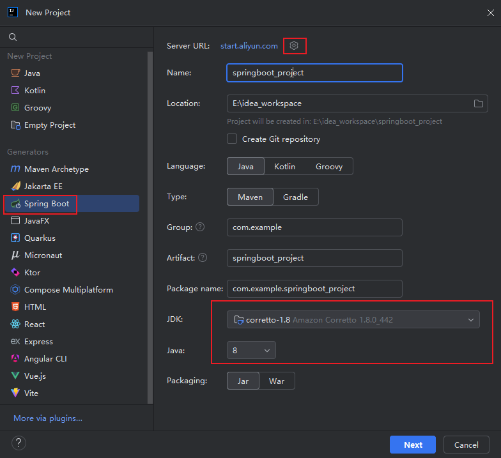Choose Java as the language
Image resolution: width=501 pixels, height=458 pixels.
(x=245, y=166)
